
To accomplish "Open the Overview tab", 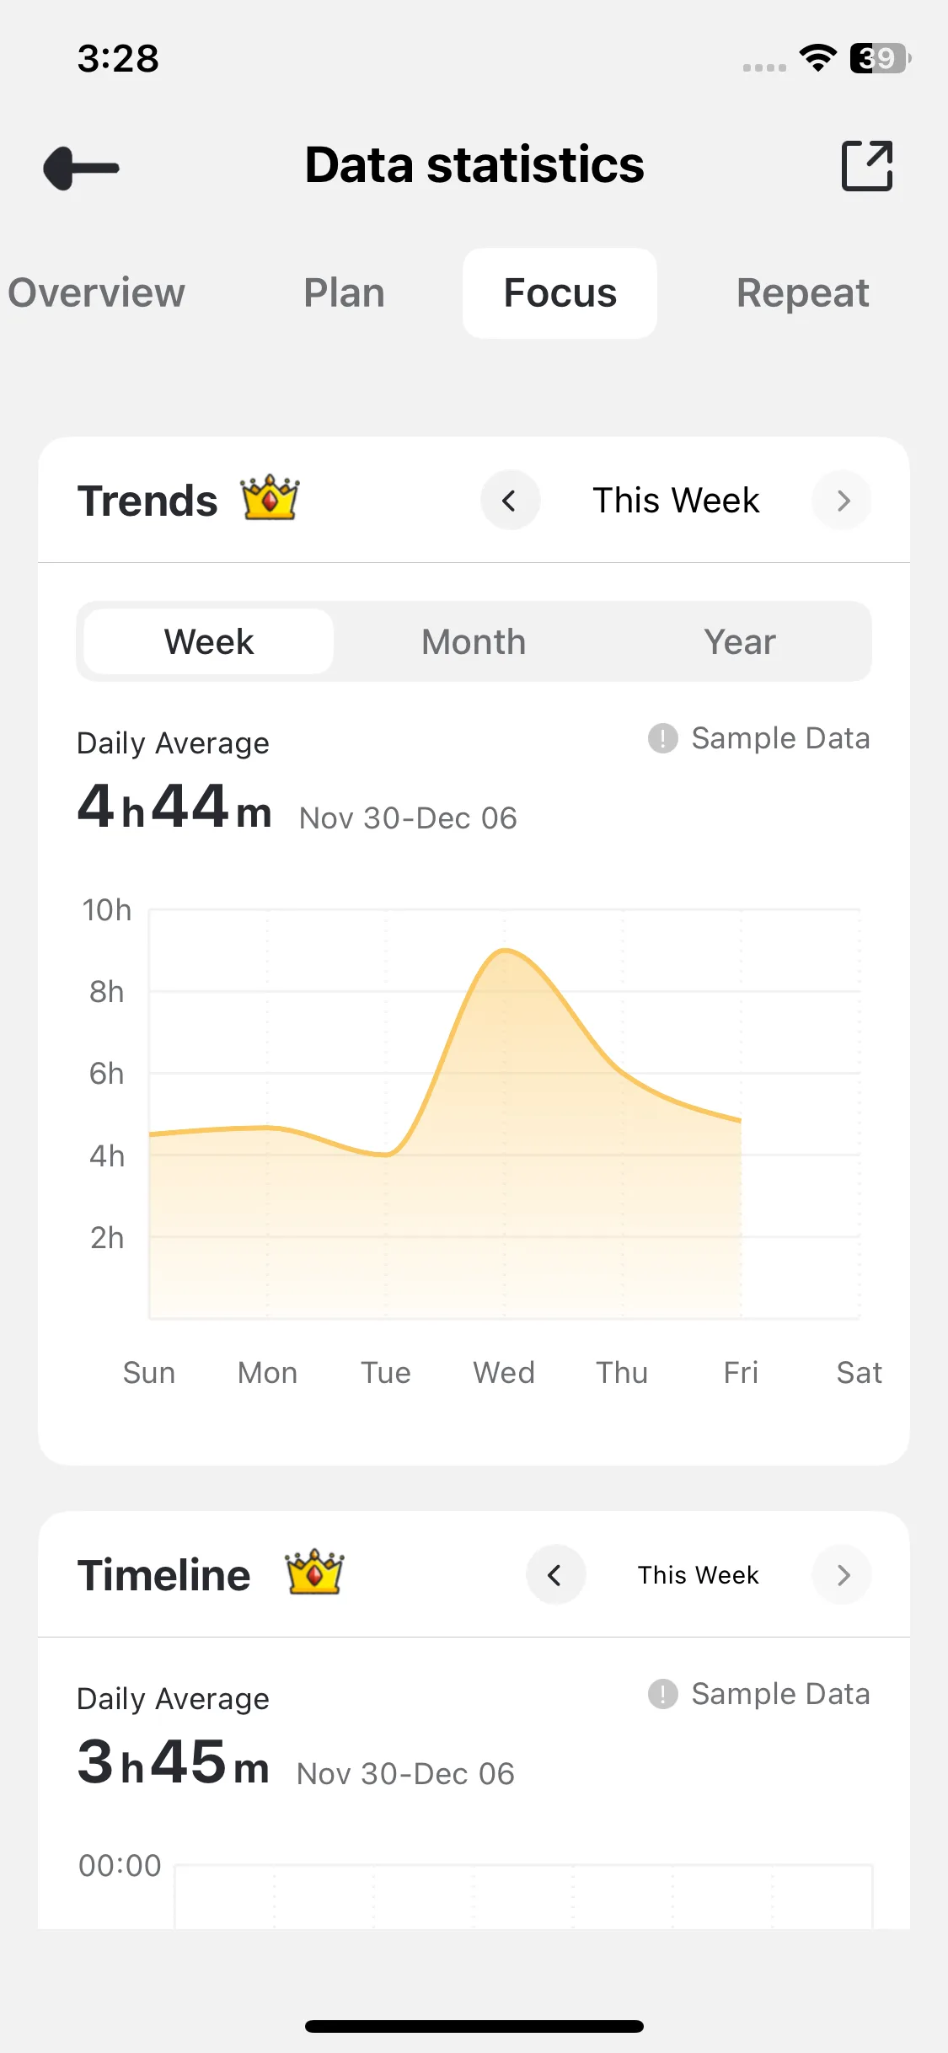I will (x=96, y=293).
